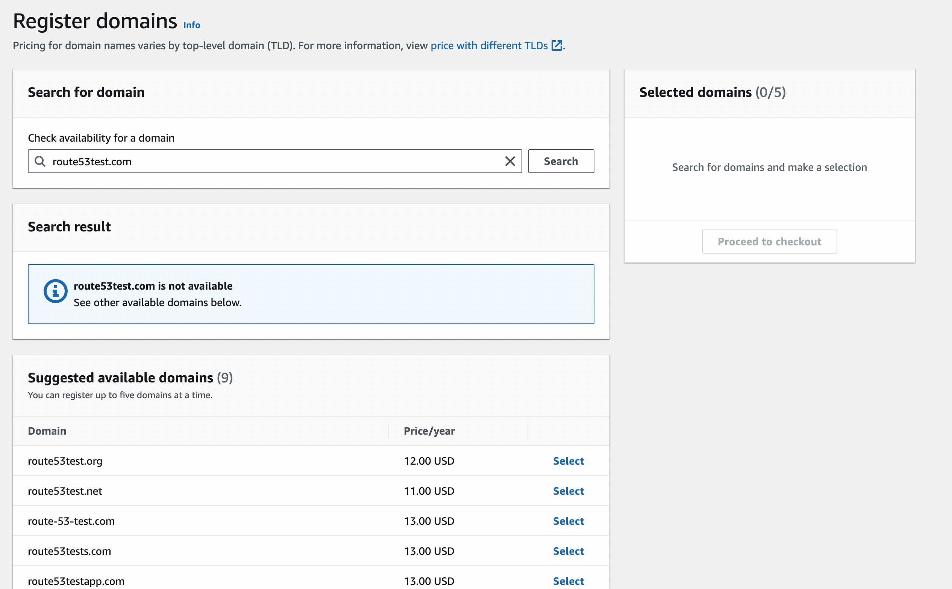This screenshot has width=952, height=589.
Task: Click the Selected domains (0/5) heading
Action: click(x=712, y=92)
